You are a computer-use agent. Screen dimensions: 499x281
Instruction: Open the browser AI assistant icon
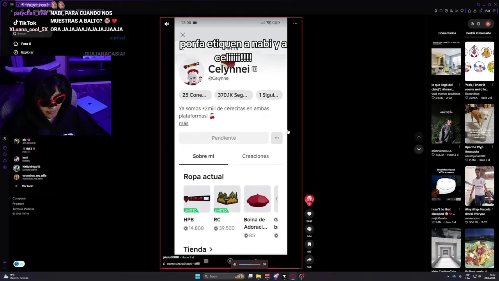tap(488, 11)
